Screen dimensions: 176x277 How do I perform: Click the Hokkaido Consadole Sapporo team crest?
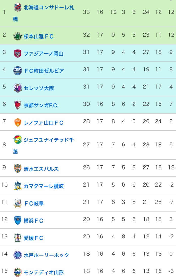18,7
